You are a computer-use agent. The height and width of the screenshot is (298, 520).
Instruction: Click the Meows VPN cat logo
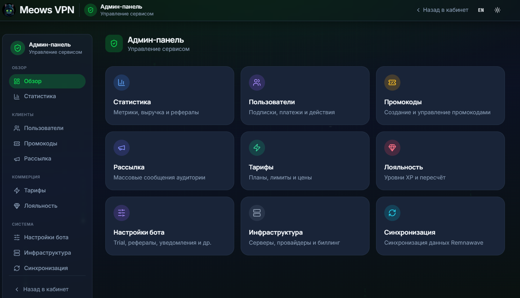[x=9, y=10]
